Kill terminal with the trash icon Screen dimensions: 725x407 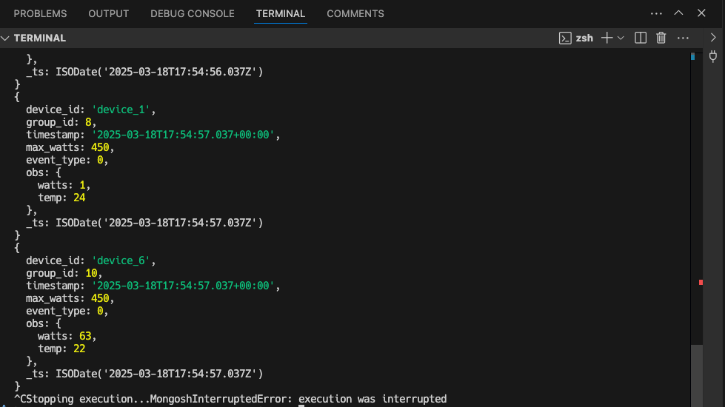[661, 38]
